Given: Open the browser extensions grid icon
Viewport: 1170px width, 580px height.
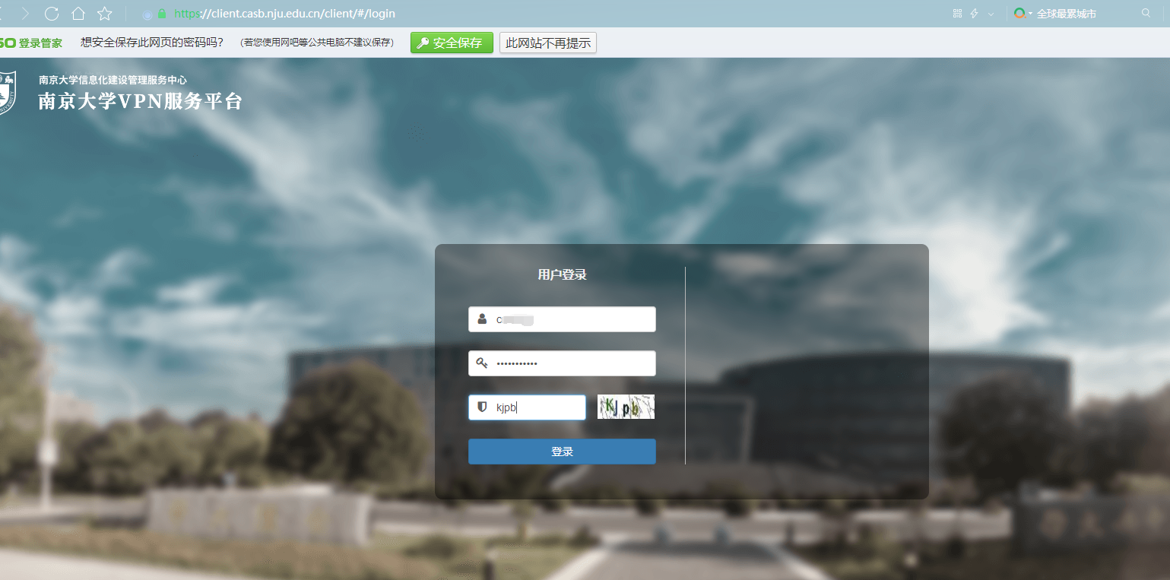Looking at the screenshot, I should click(x=957, y=14).
